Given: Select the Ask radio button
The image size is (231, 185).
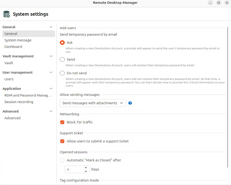Looking at the screenshot, I should click(x=62, y=42).
